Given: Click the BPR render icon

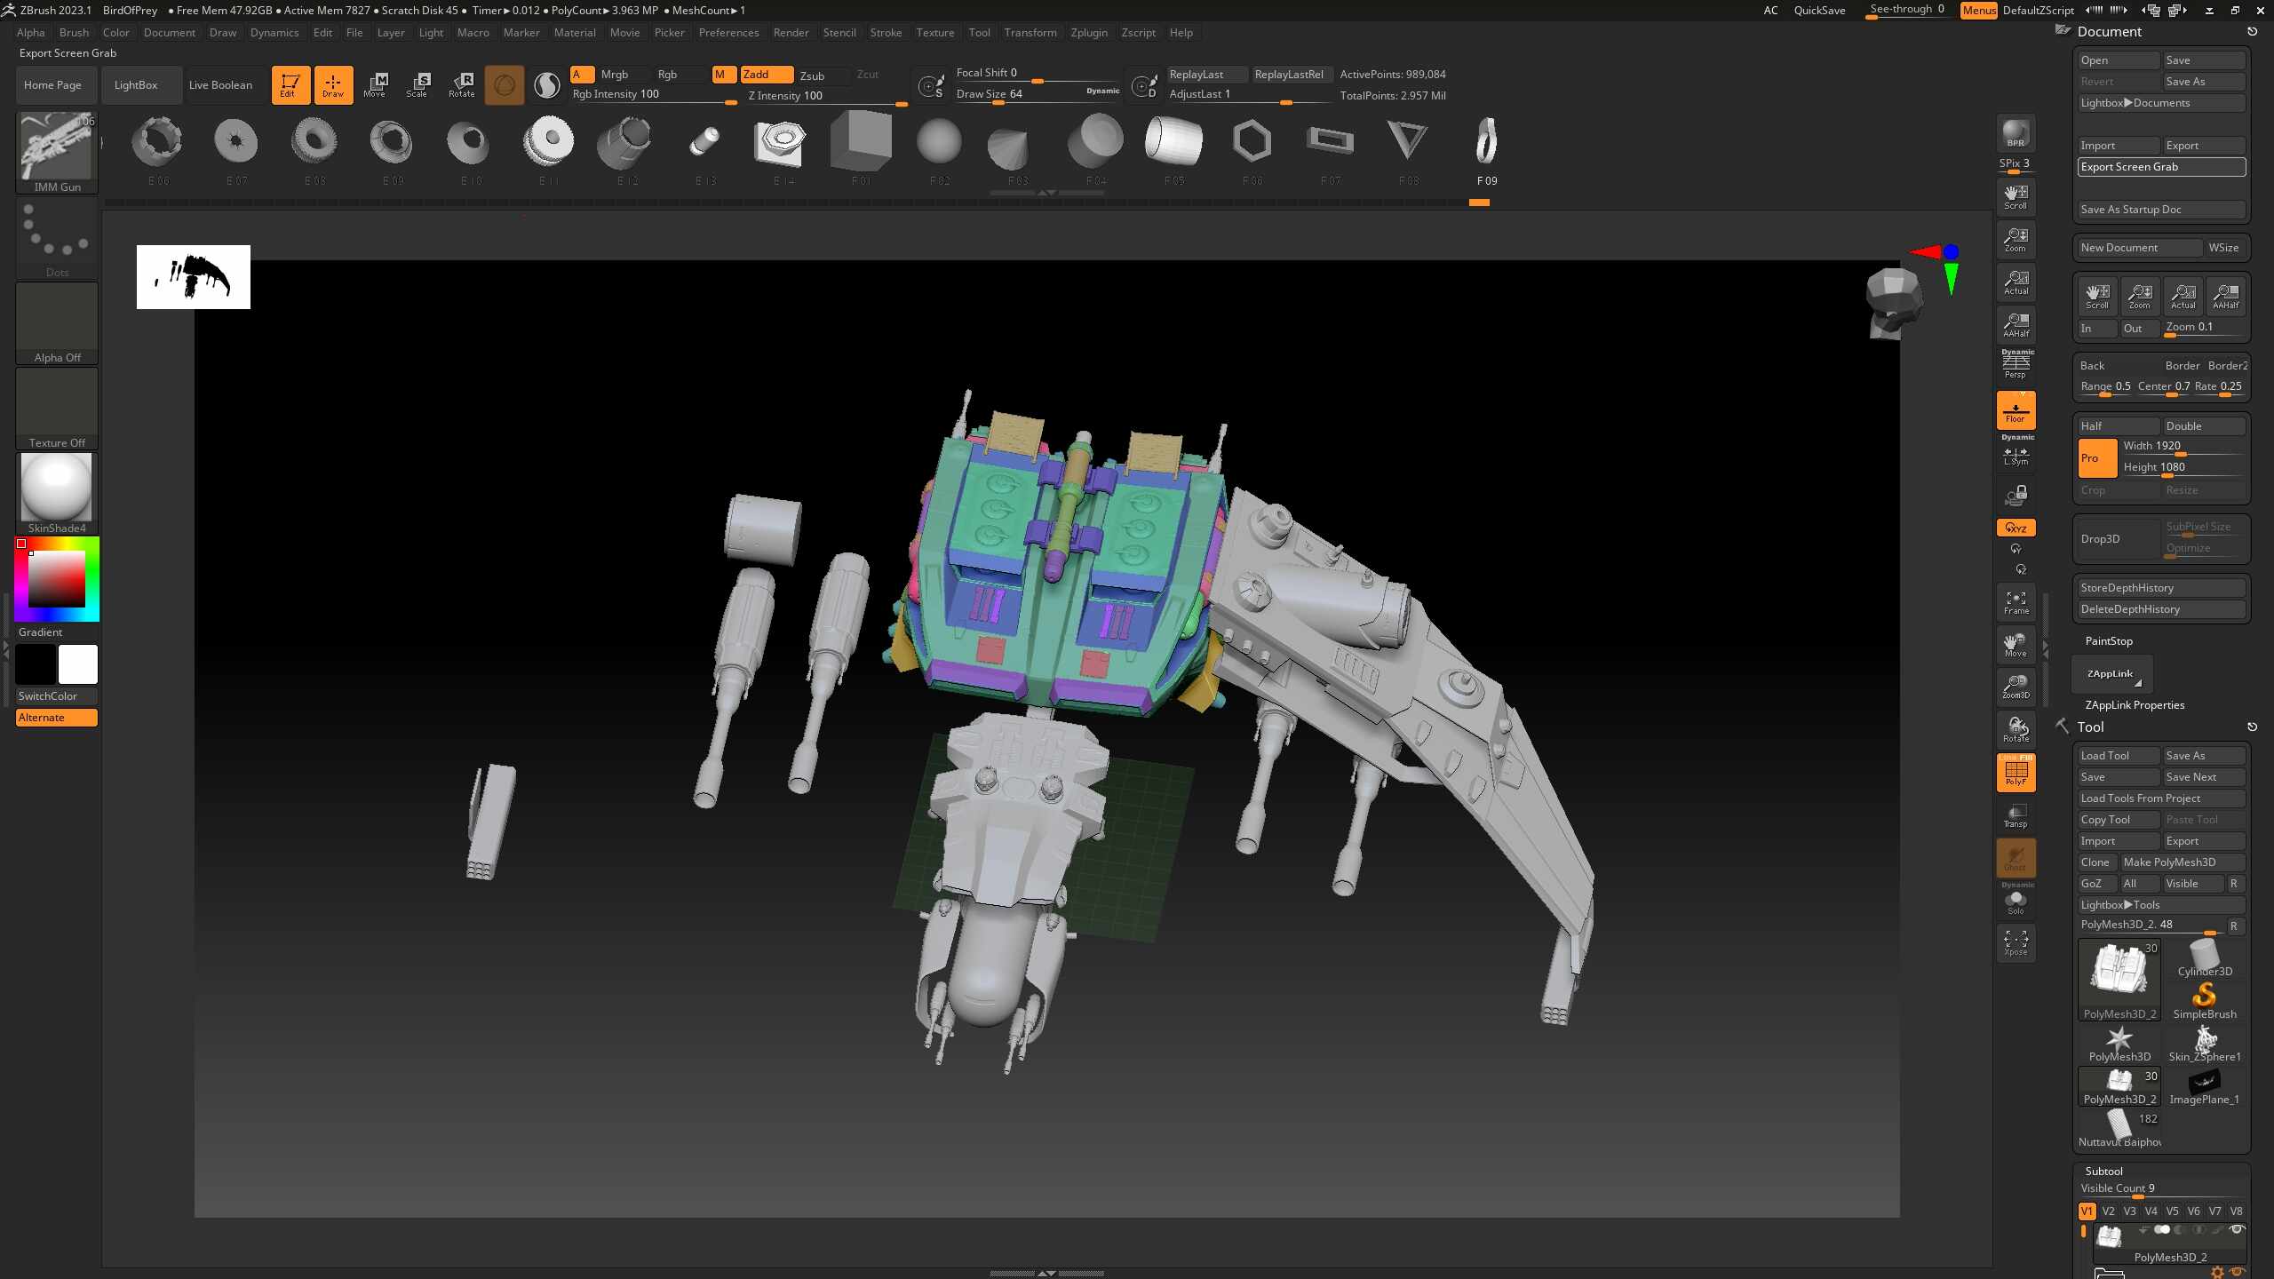Looking at the screenshot, I should (x=2016, y=133).
